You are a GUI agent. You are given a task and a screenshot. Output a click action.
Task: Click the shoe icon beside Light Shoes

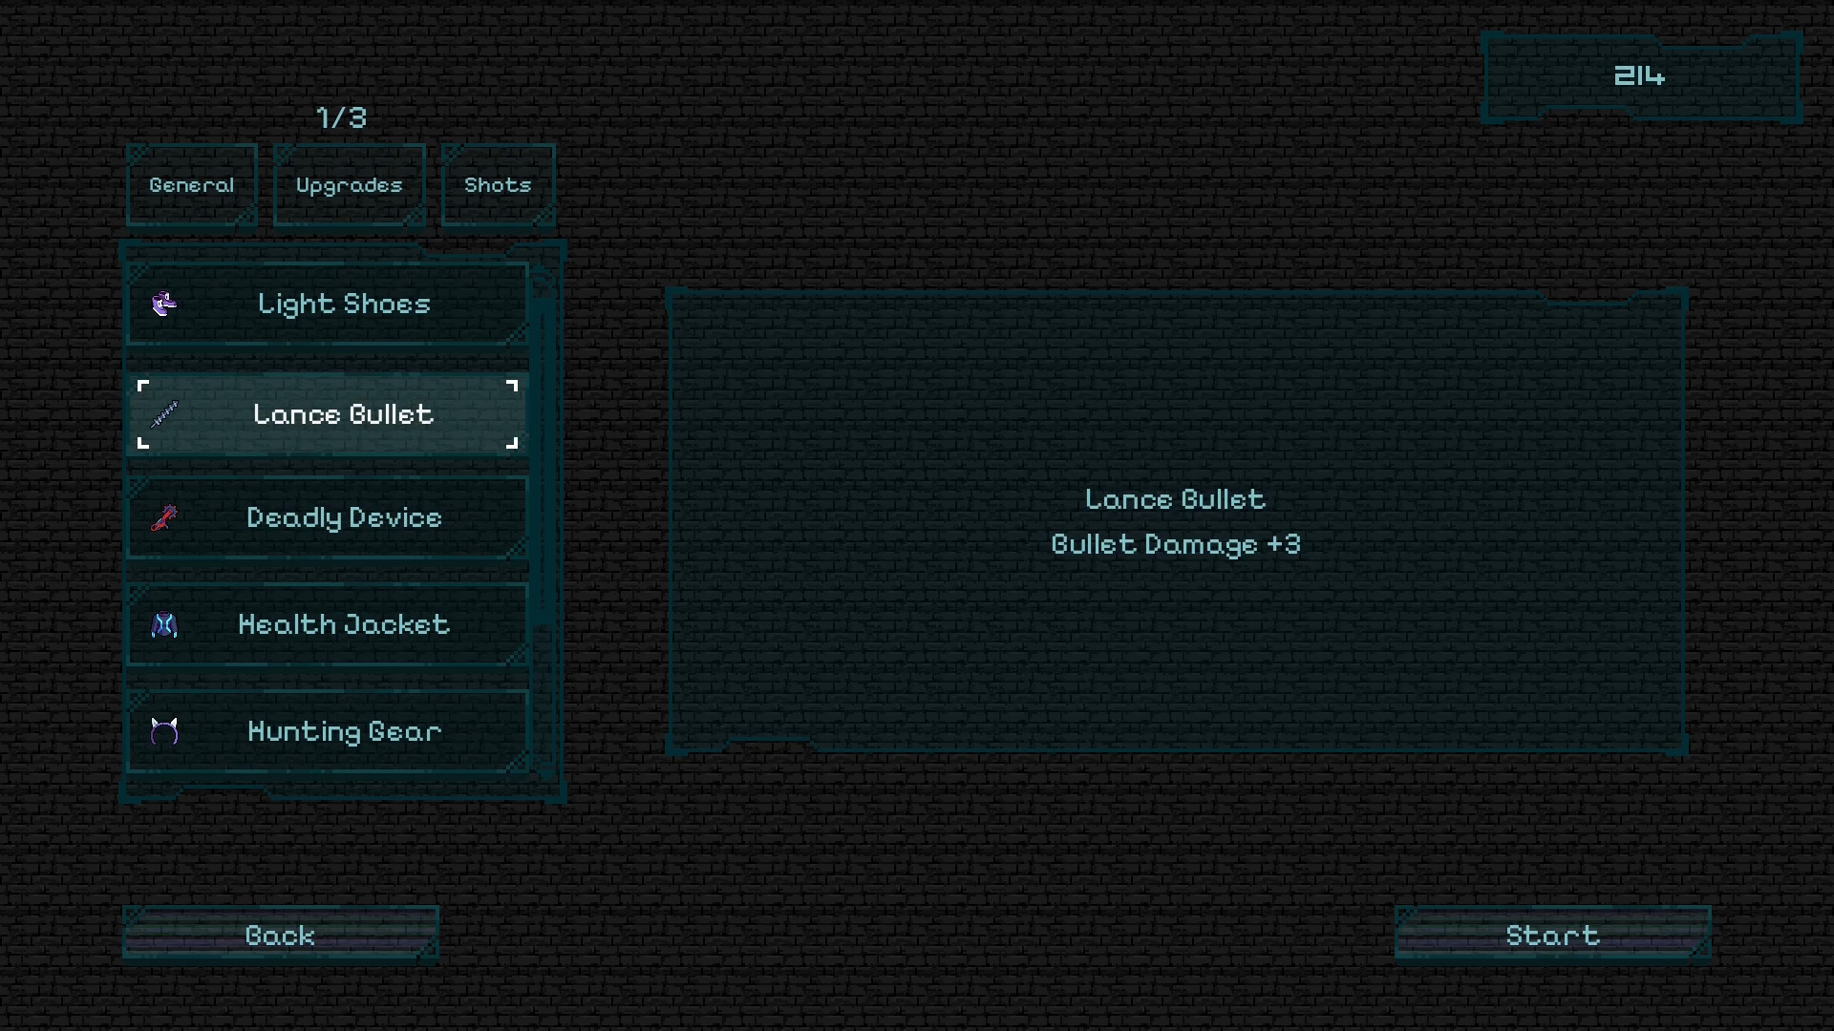pyautogui.click(x=164, y=305)
